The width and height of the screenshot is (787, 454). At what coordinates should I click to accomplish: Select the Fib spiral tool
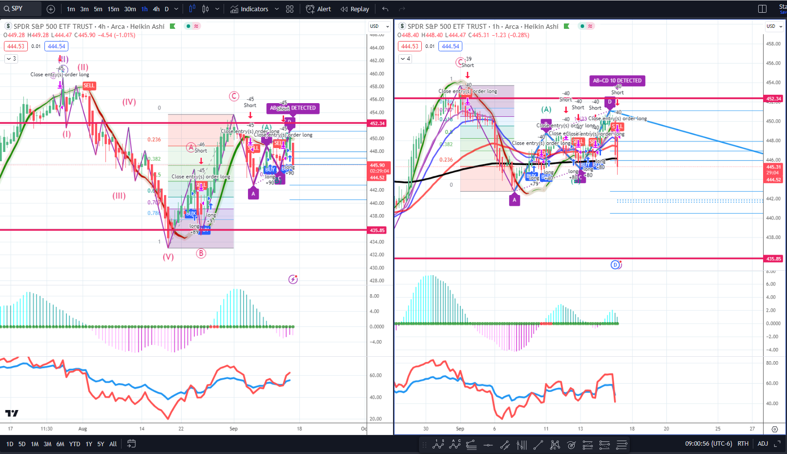point(571,445)
